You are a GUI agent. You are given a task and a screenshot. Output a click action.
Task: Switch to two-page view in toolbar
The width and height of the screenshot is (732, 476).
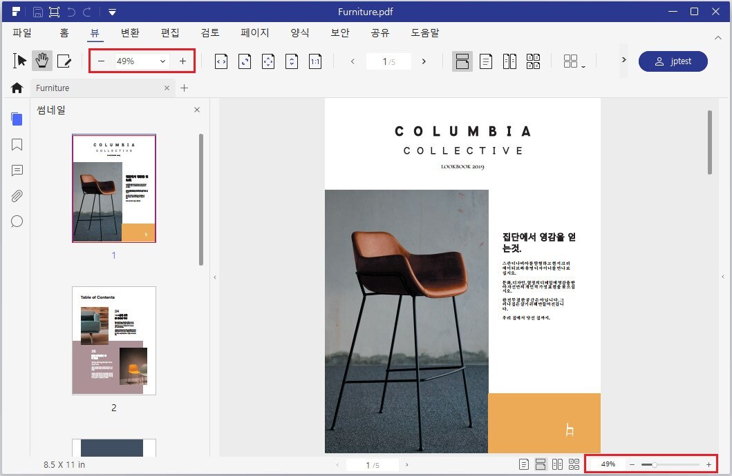[x=510, y=61]
